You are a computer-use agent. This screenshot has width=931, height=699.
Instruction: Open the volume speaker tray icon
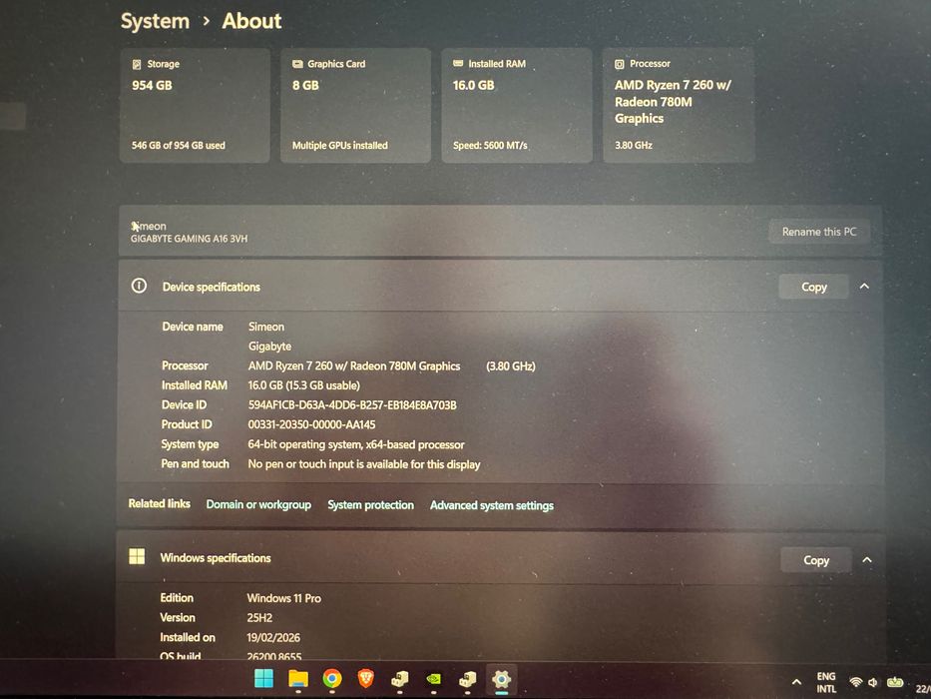point(873,682)
